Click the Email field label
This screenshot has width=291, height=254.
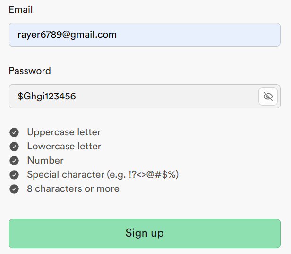coord(21,9)
